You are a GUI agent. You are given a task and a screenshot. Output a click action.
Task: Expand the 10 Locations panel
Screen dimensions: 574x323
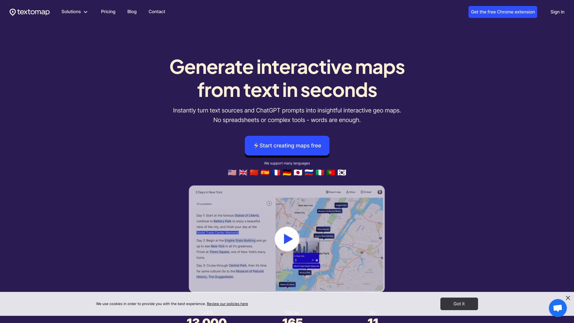pos(270,203)
